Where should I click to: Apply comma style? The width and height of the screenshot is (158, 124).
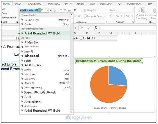click(x=122, y=16)
